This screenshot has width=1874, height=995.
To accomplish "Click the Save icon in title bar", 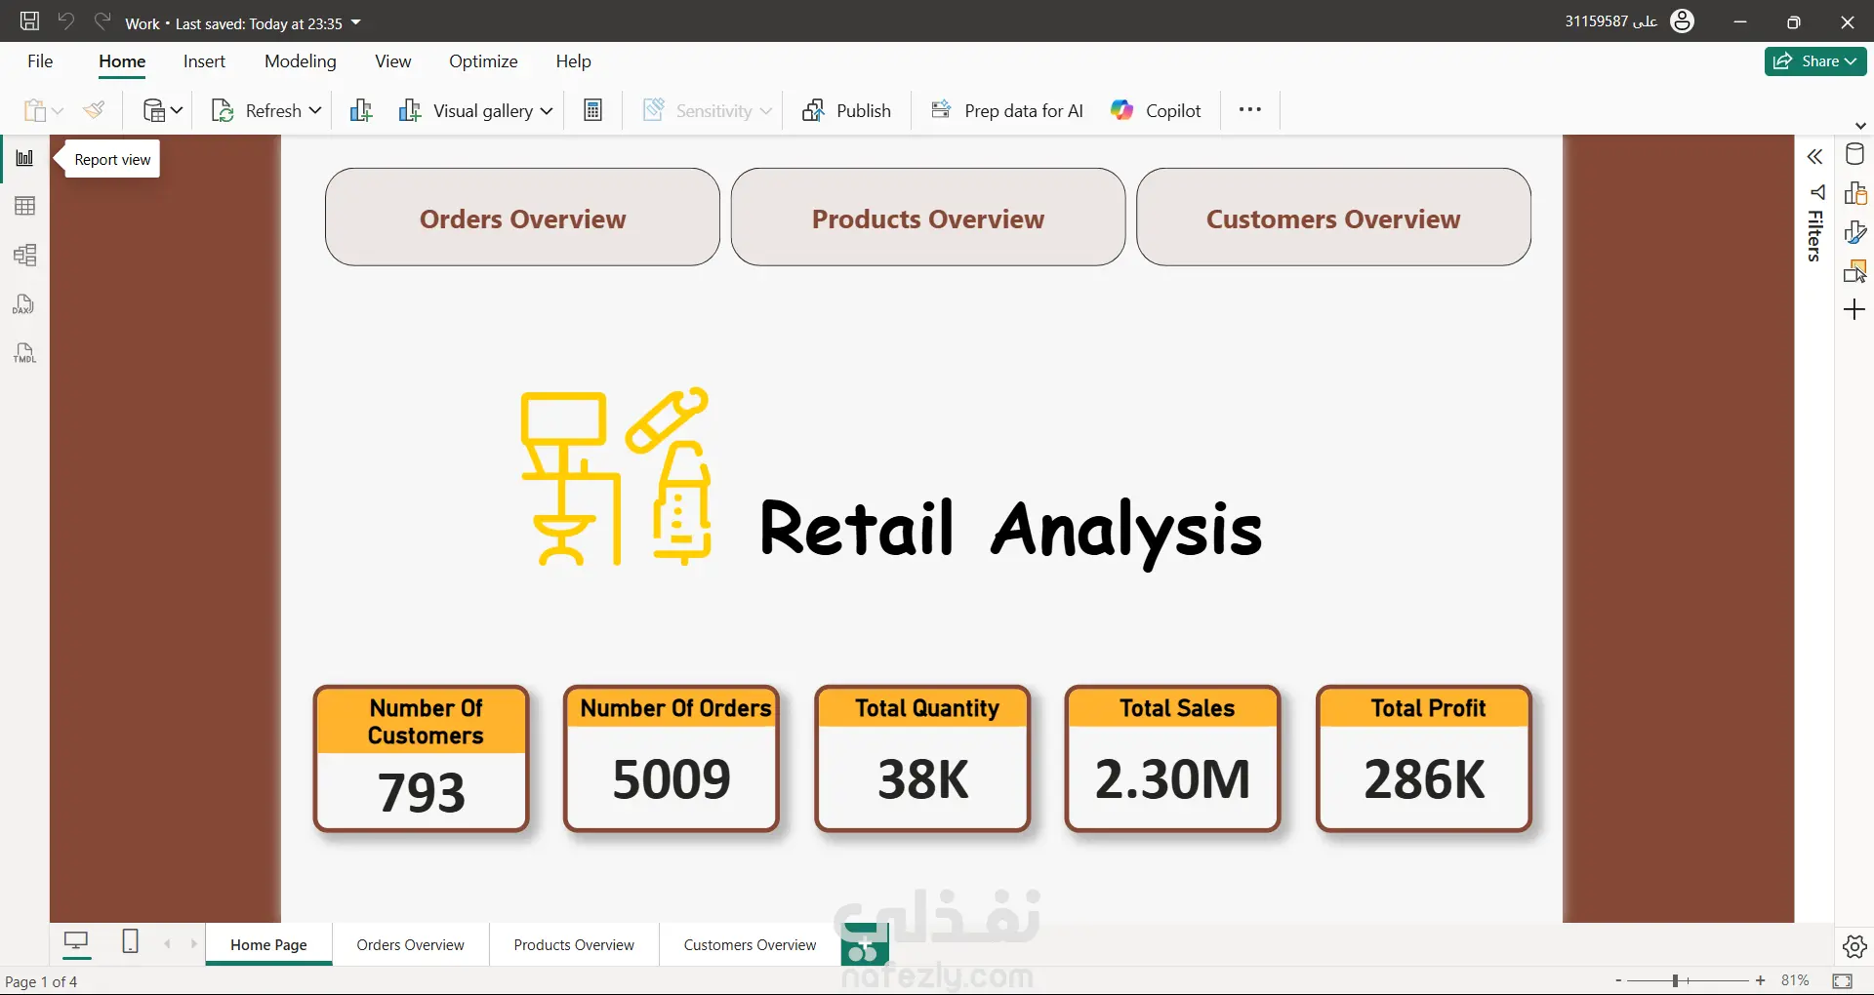I will [x=29, y=21].
